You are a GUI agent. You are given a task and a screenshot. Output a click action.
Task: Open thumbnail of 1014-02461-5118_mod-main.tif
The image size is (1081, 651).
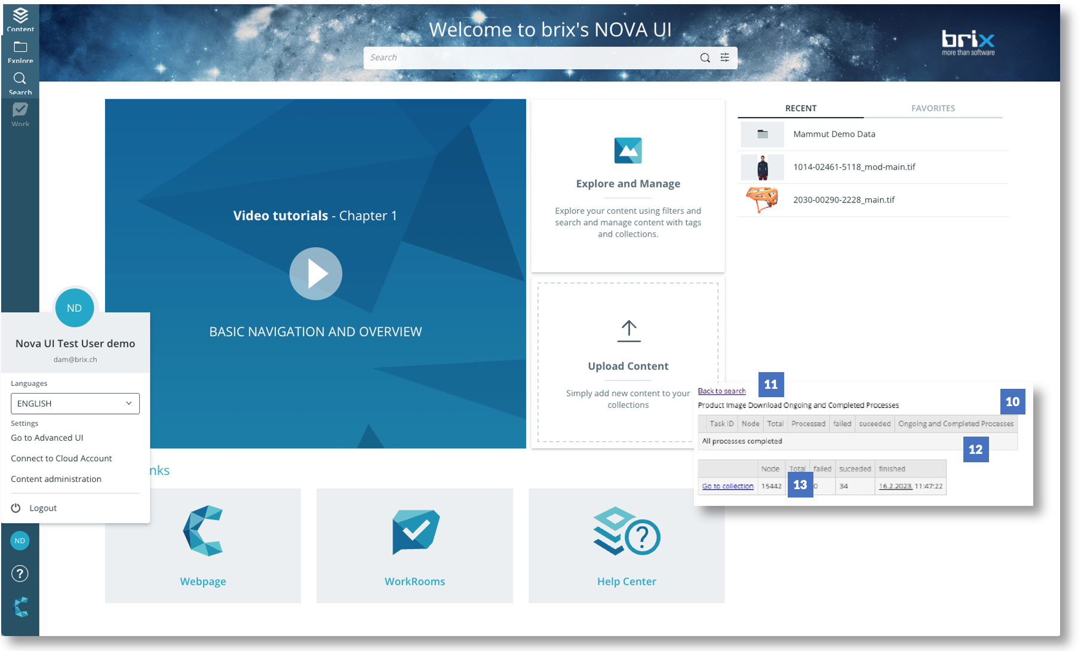762,167
